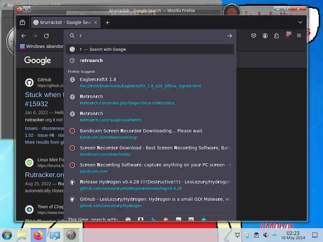Click the forward navigation arrow
This screenshot has width=323, height=242.
click(35, 36)
